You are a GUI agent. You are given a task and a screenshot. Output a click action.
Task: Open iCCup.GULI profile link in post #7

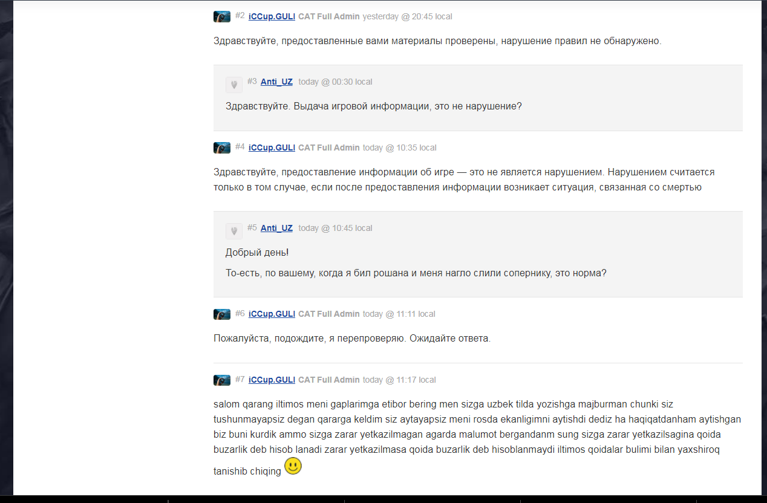272,380
